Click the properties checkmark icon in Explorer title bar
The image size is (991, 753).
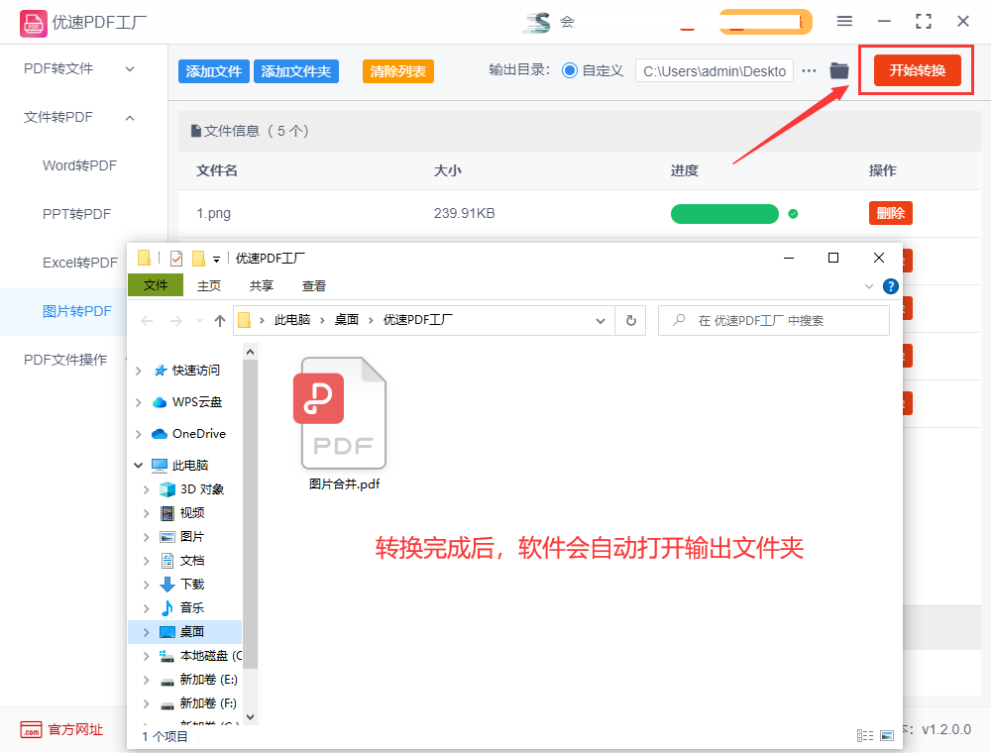coord(176,259)
